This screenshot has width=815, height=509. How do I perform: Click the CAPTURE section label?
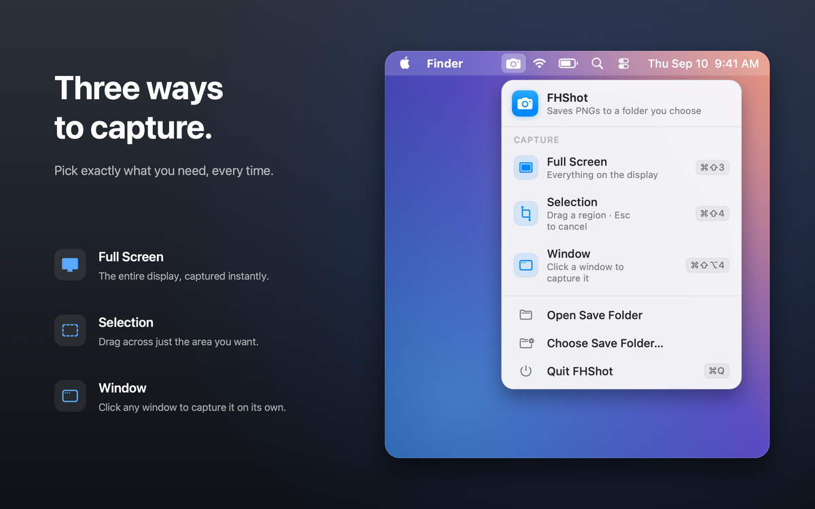[537, 140]
